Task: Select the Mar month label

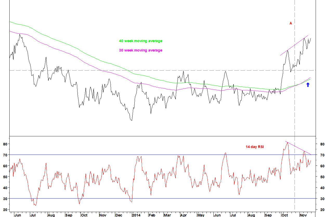Action: (x=167, y=215)
